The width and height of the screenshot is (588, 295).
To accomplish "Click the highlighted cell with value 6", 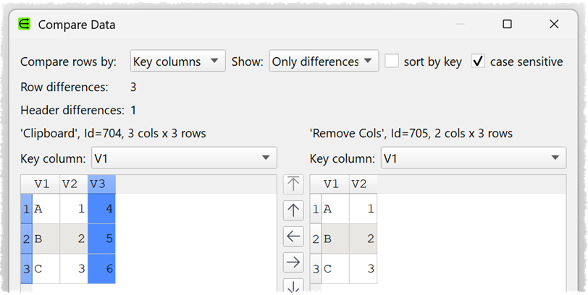I will (x=101, y=269).
